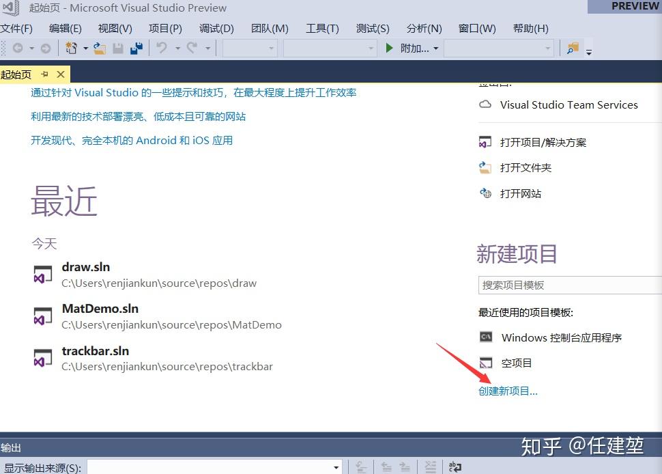Screen dimensions: 662x474
Task: Click the 附加... button label
Action: pos(414,48)
